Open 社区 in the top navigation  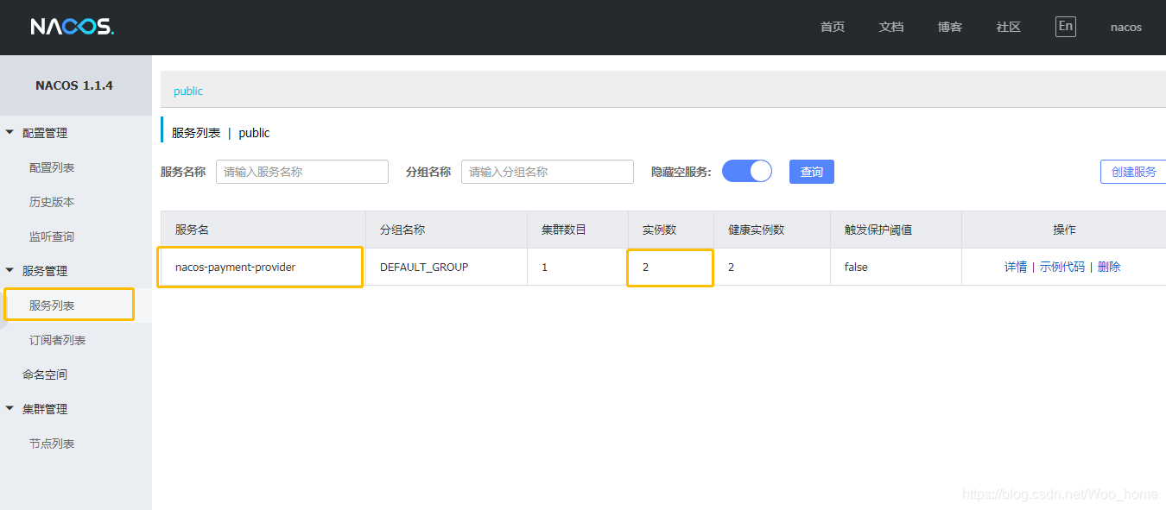click(1009, 27)
